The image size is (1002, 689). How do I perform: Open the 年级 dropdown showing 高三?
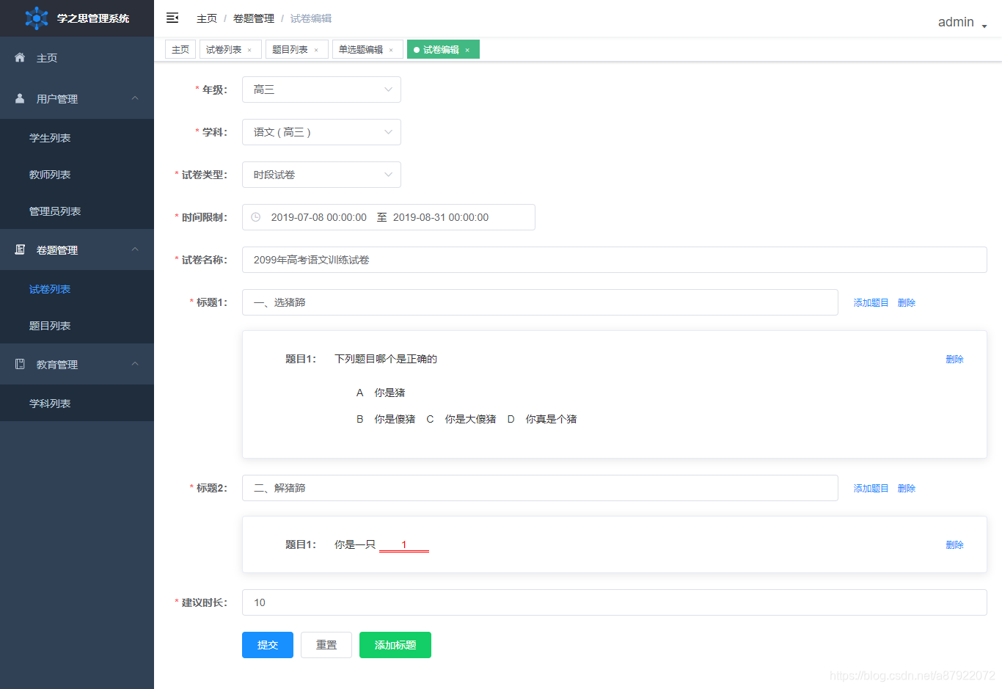(x=321, y=90)
